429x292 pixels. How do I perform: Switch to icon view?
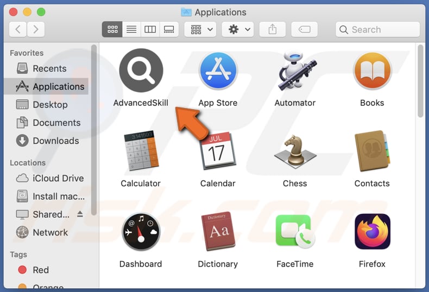(112, 29)
